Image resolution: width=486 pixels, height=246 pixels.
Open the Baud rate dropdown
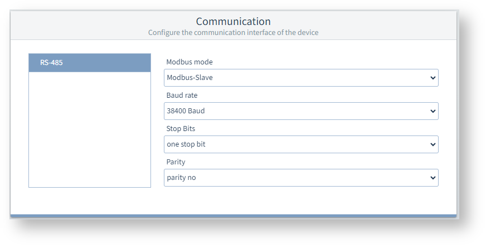[301, 111]
